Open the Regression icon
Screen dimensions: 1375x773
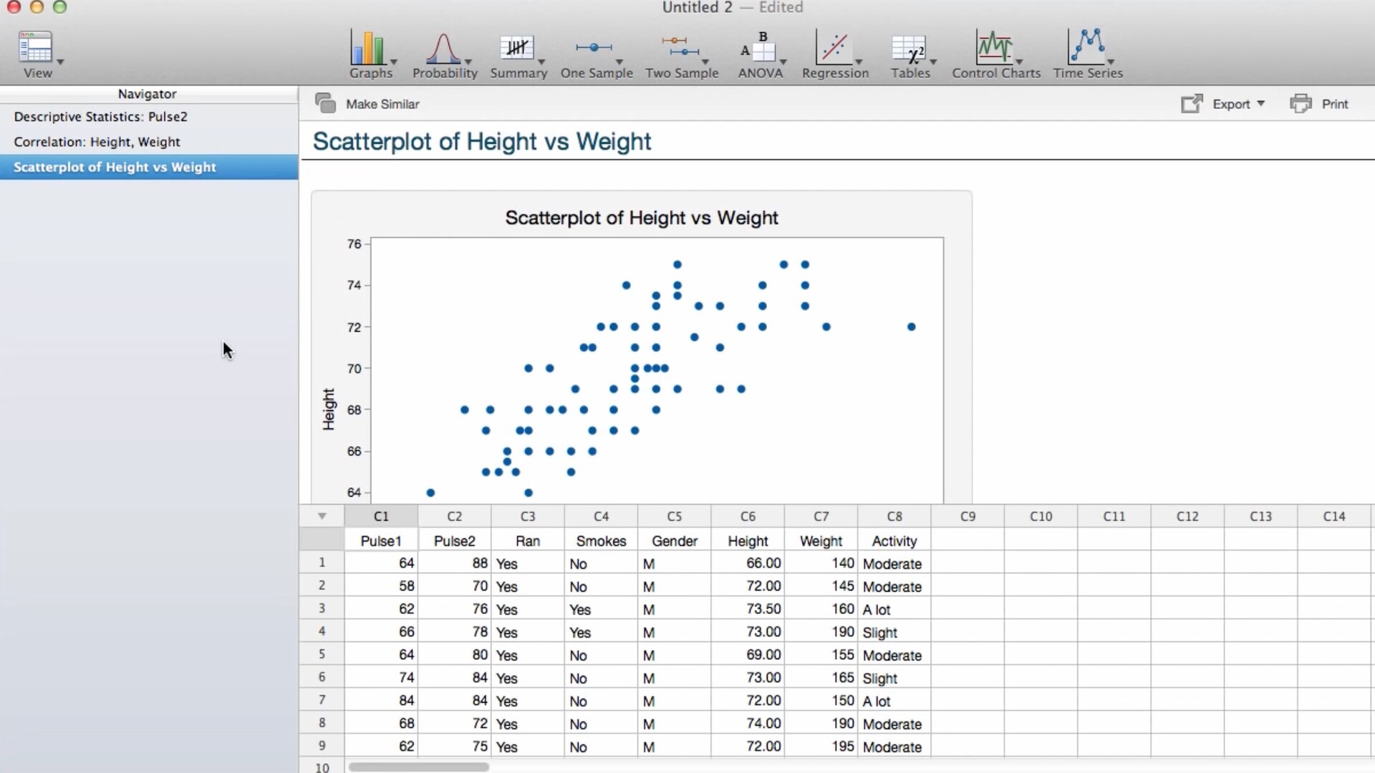tap(834, 49)
